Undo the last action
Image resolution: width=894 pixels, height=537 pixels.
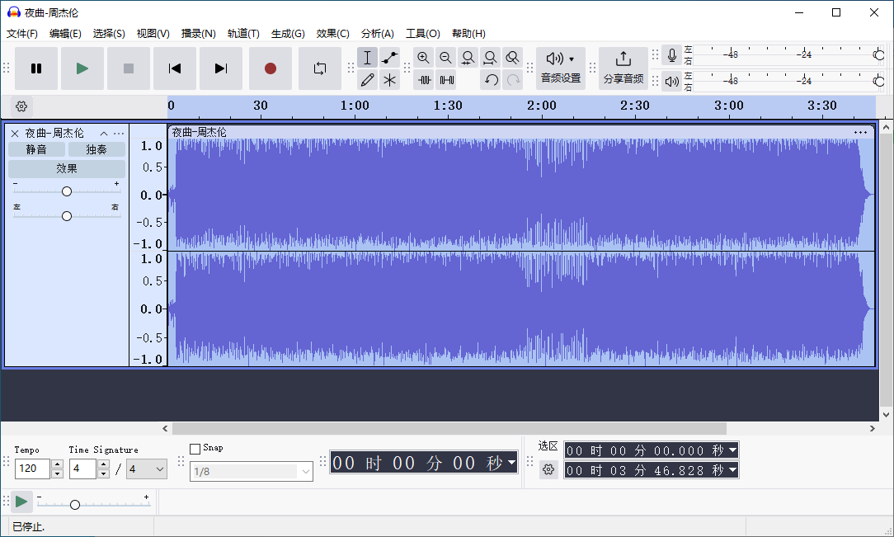coord(492,80)
